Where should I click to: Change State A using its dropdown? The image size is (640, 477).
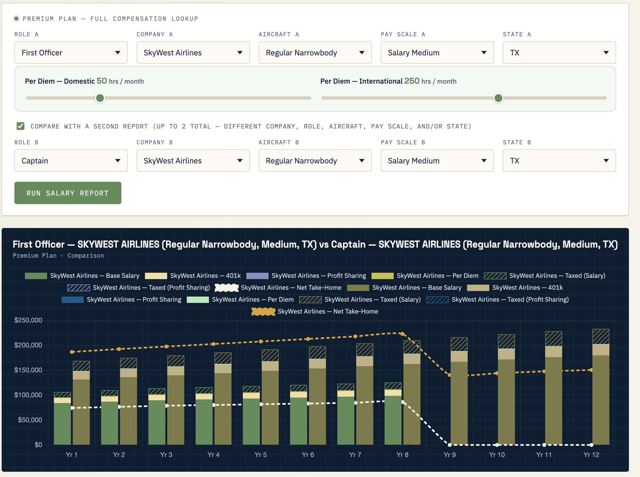click(559, 53)
